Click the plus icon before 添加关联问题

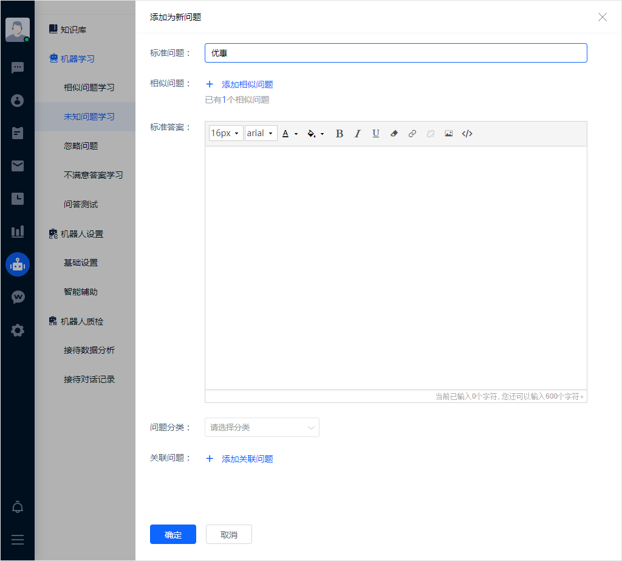[x=210, y=458]
